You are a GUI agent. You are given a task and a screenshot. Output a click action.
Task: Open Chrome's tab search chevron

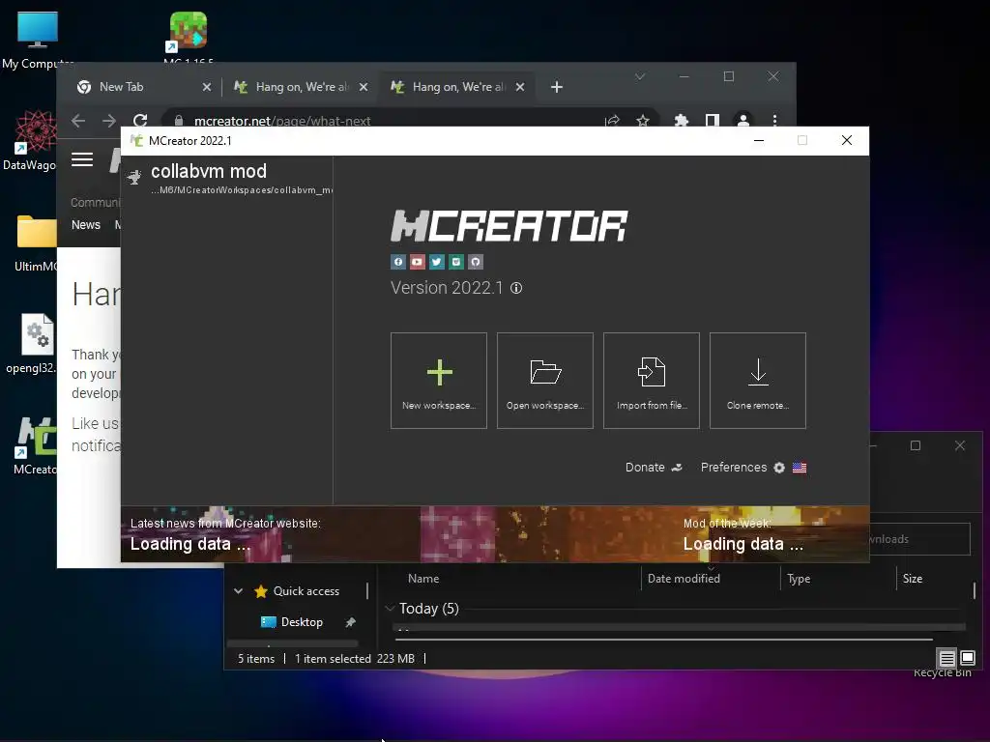click(640, 77)
